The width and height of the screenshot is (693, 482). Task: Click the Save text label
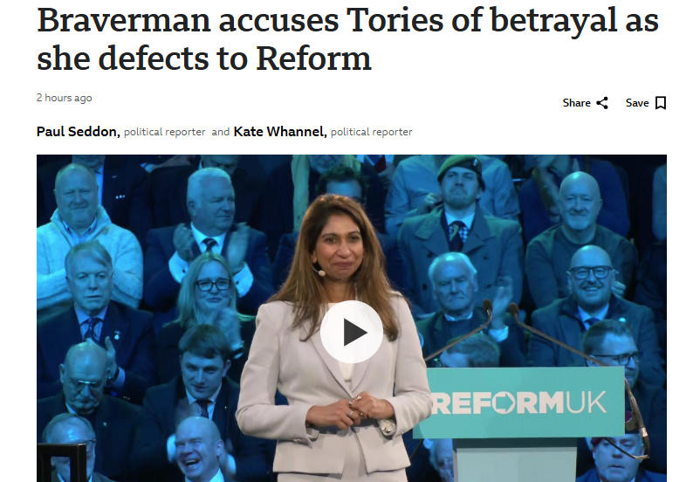(x=637, y=103)
